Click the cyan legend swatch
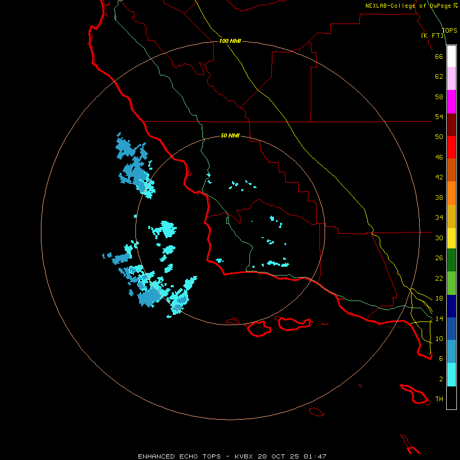The height and width of the screenshot is (460, 460). (451, 375)
